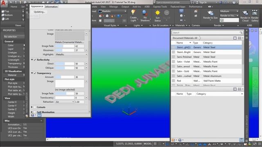The width and height of the screenshot is (262, 147).
Task: Open the Render Gallery icon
Action: click(x=255, y=13)
